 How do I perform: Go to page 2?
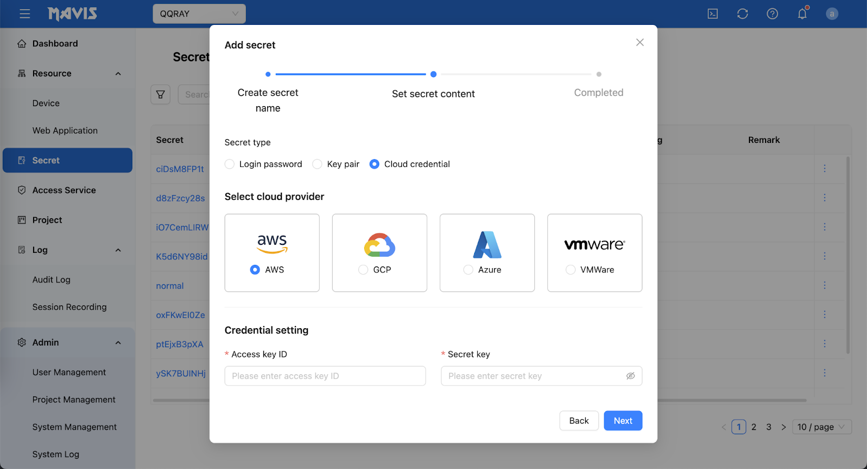point(754,427)
